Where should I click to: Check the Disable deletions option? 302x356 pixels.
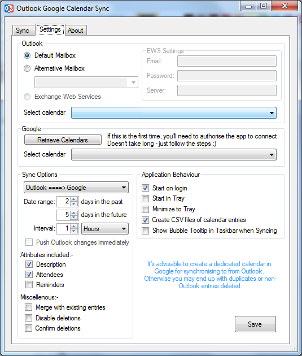coord(29,318)
